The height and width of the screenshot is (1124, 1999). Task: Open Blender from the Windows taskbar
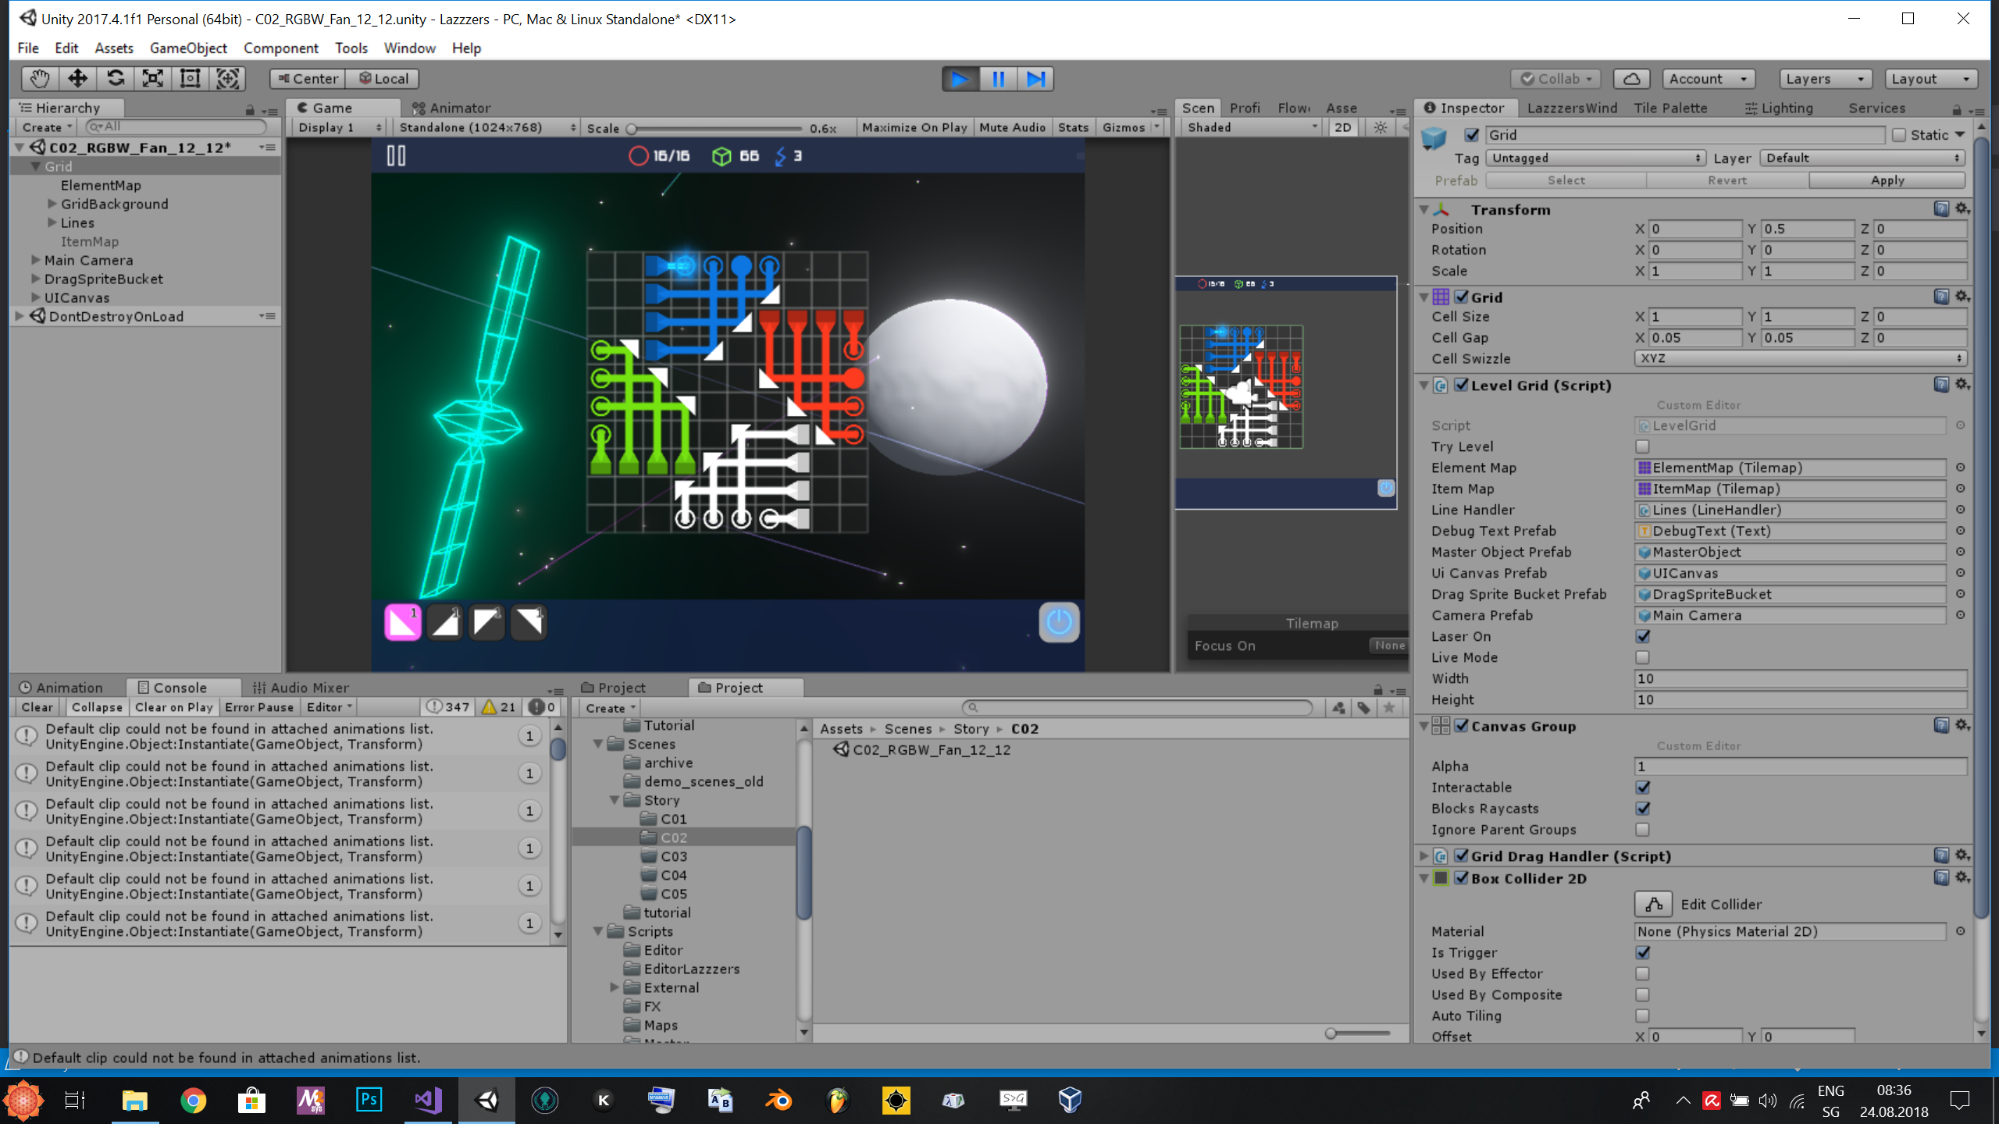click(779, 1101)
